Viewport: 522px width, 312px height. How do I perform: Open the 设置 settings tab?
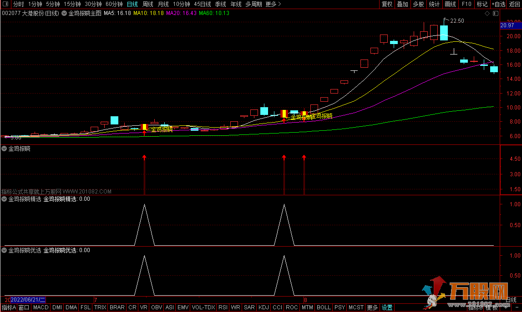(387, 307)
